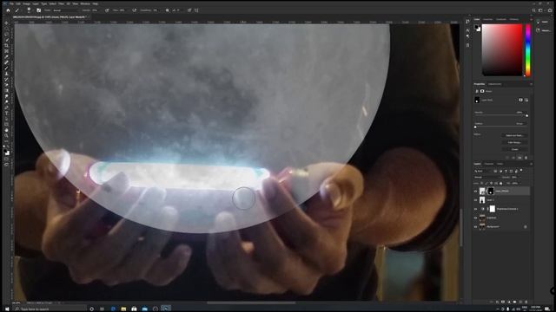Open the search icon at top right

pos(533,10)
